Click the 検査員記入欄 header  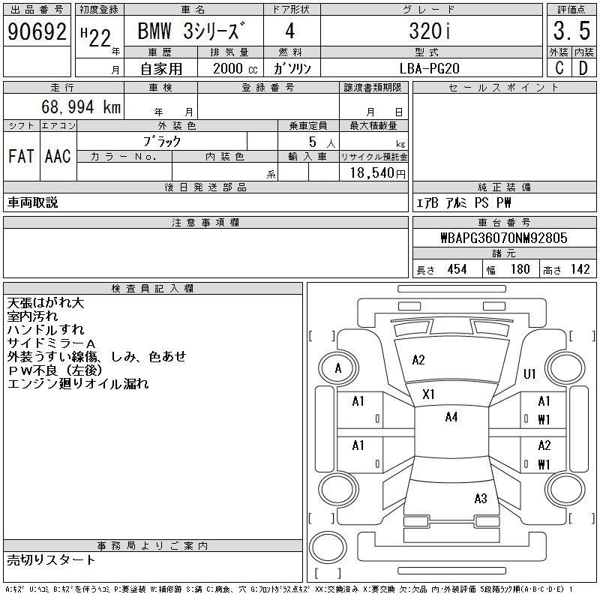click(x=152, y=288)
